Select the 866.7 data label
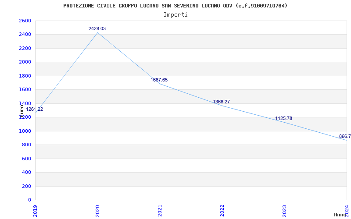Screen dimensions: 351x219 [x=345, y=137]
